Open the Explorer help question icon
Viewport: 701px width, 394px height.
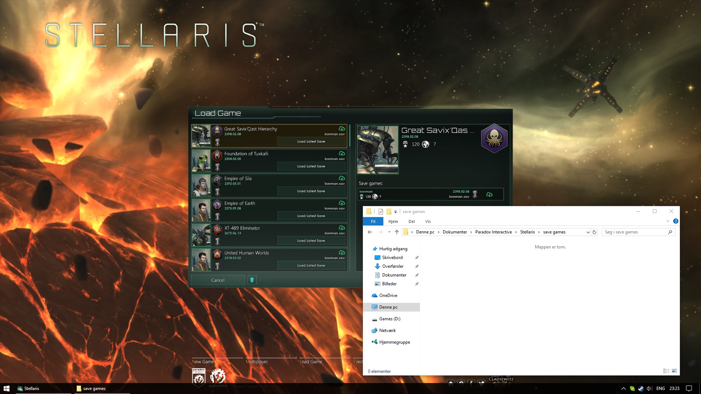click(x=675, y=221)
